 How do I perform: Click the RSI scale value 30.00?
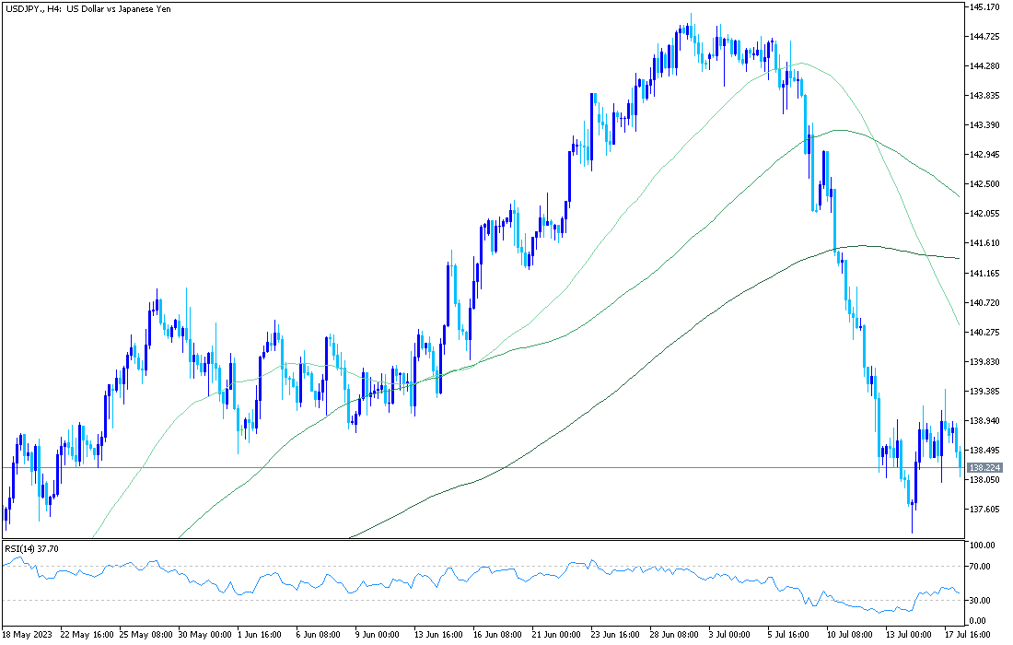coord(981,601)
